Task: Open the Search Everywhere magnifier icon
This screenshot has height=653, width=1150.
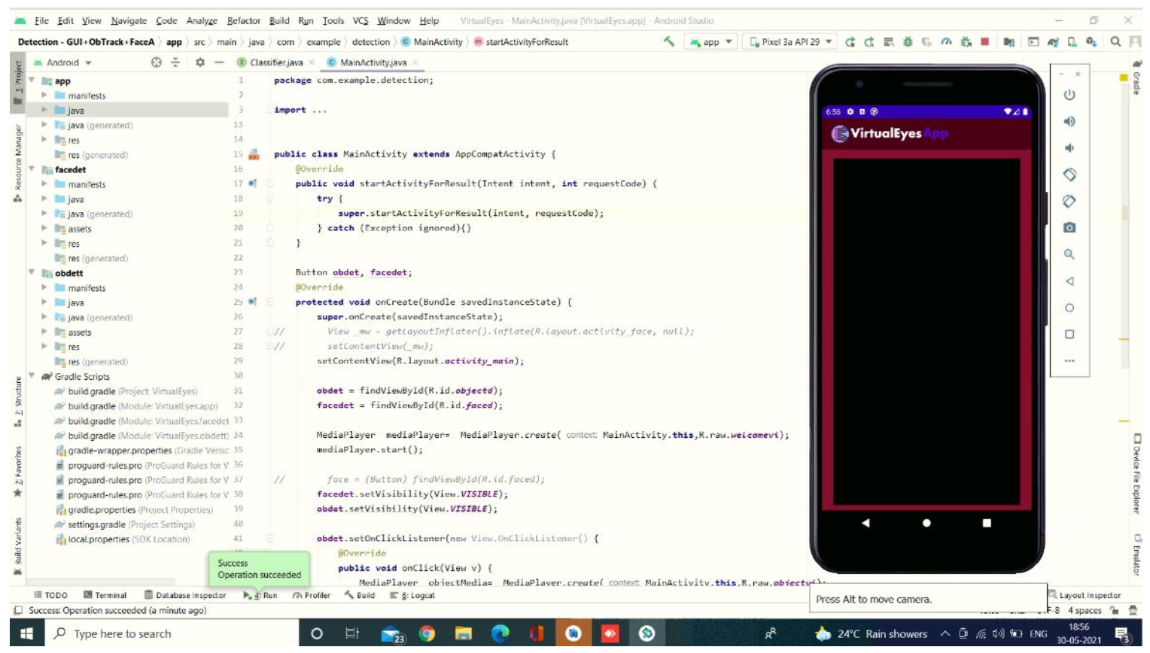Action: coord(1115,42)
